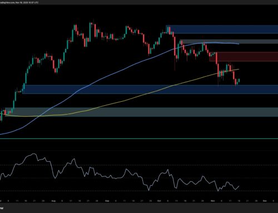Screen dimensions: 278x213
Task: Click the "Nov" label on the time axis
Action: [x=212, y=201]
